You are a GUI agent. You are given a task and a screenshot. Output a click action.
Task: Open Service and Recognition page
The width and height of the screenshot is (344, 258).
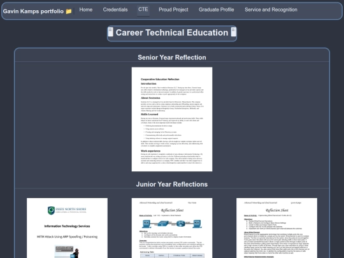pyautogui.click(x=271, y=10)
